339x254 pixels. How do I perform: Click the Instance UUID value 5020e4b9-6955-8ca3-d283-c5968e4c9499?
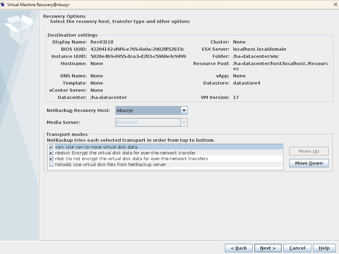(x=138, y=56)
